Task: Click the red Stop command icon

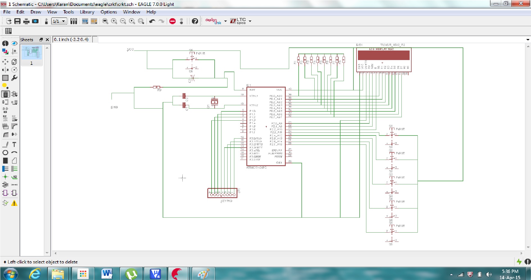Action: (x=173, y=21)
